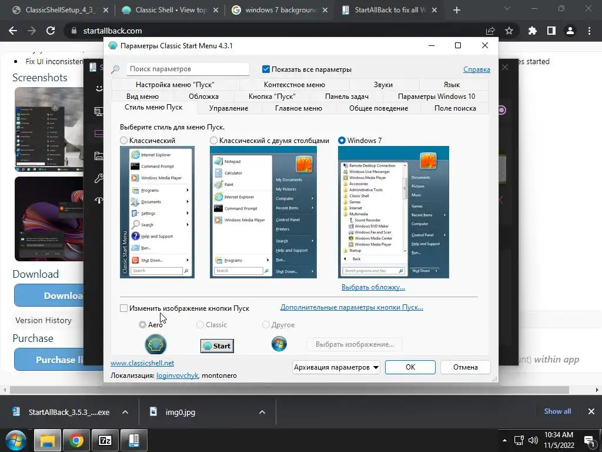Open the notification center icon
Image resolution: width=602 pixels, height=452 pixels.
[589, 440]
